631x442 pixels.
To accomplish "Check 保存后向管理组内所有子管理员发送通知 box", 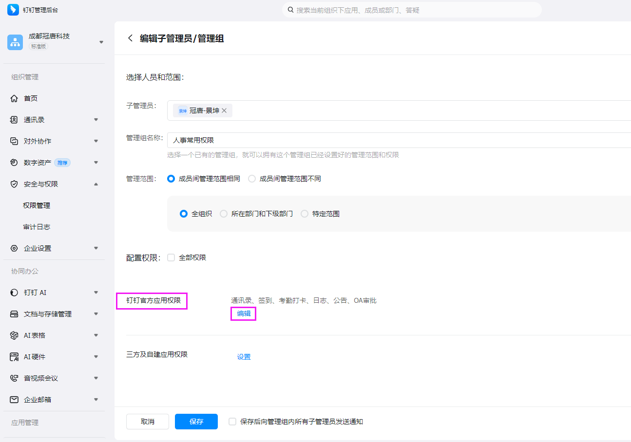I will click(x=232, y=422).
